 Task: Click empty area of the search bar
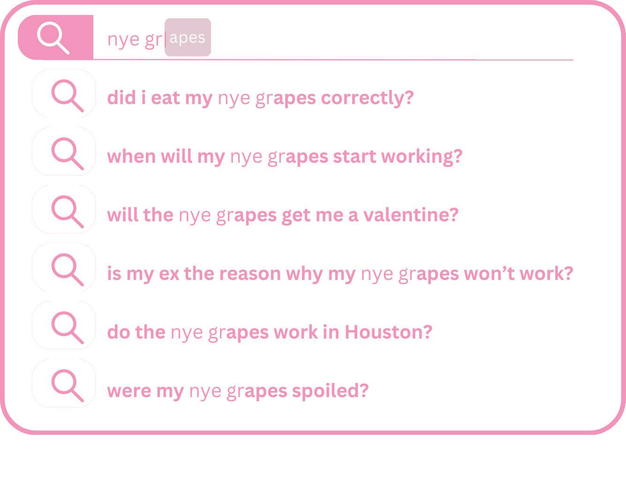coord(392,38)
